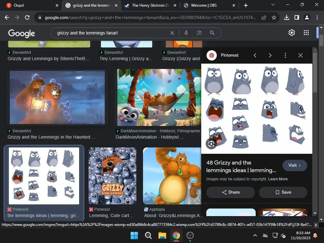Viewport: 324px width, 243px height.
Task: Open Chrome profile menu
Action: [307, 18]
